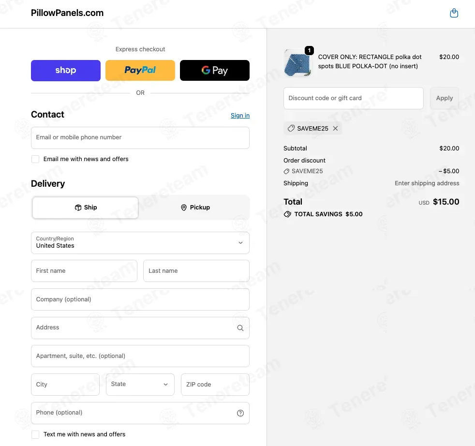The height and width of the screenshot is (446, 475).
Task: Click the tag icon beside TOTAL SAVINGS
Action: pyautogui.click(x=287, y=214)
